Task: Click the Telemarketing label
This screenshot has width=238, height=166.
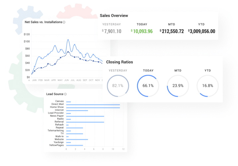Action: 56,131
